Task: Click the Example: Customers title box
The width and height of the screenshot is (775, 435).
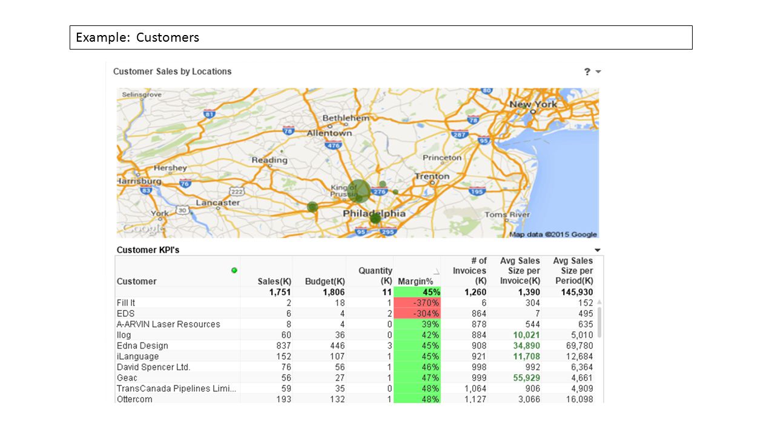Action: pyautogui.click(x=381, y=37)
